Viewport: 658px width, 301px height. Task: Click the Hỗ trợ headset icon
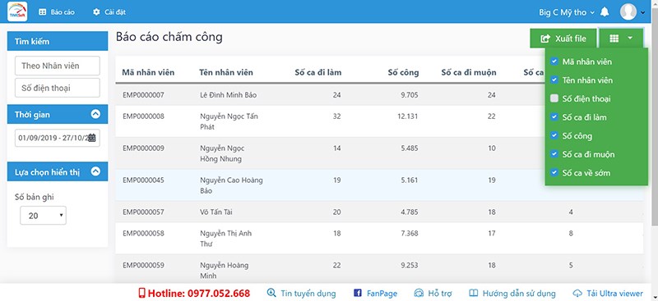[x=419, y=293]
